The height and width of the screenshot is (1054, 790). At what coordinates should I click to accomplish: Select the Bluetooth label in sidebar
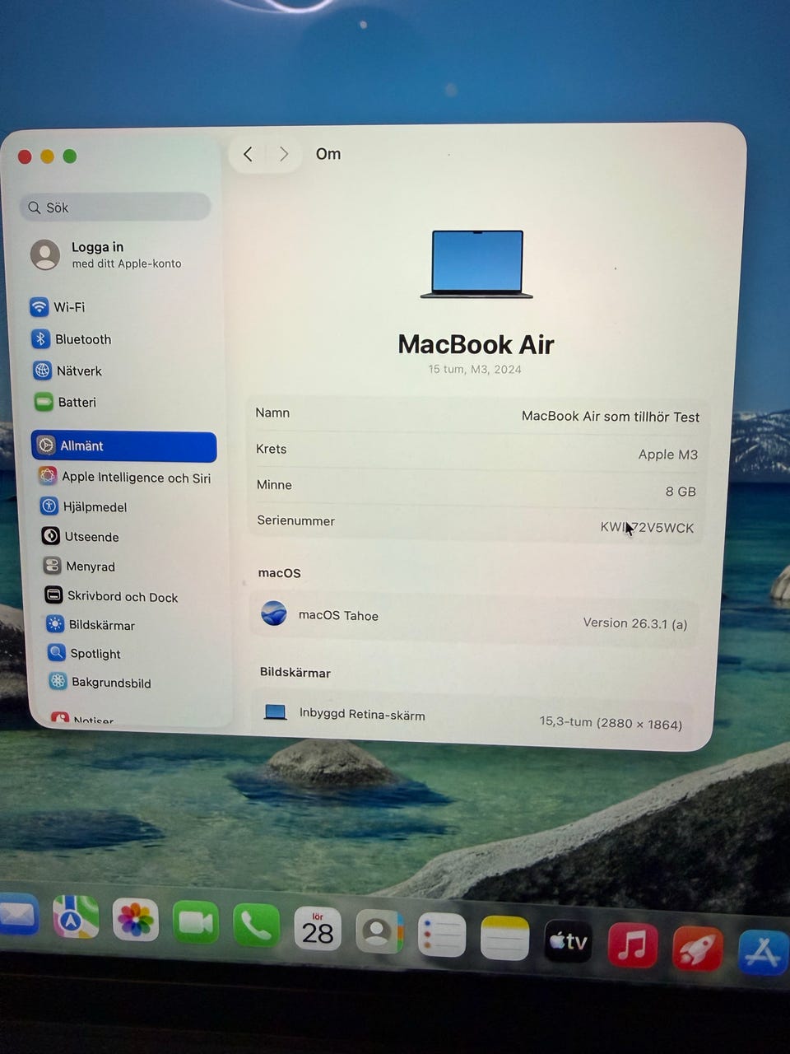83,339
